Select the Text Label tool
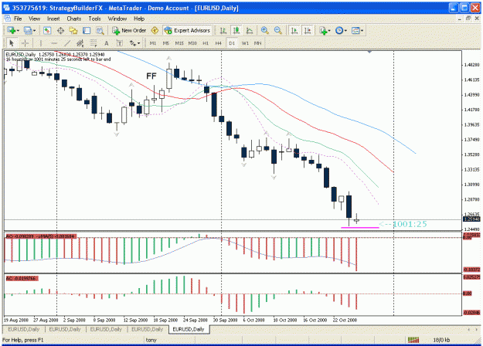The width and height of the screenshot is (483, 346). click(x=120, y=43)
